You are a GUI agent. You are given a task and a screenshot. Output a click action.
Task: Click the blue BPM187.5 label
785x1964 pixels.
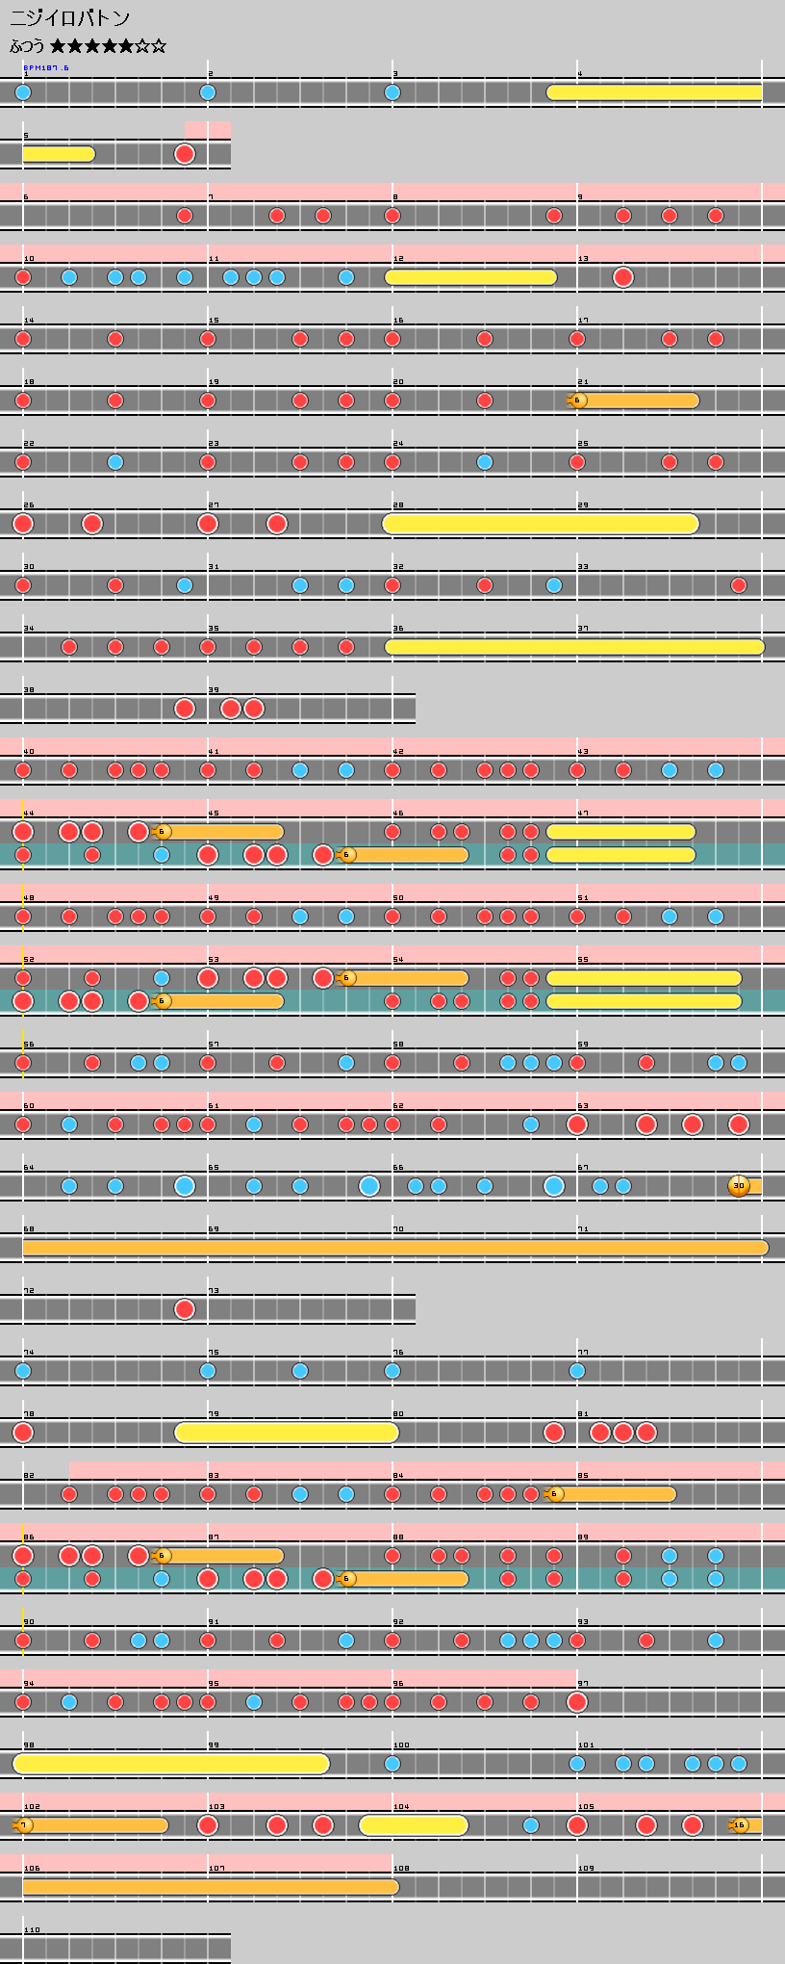(45, 68)
